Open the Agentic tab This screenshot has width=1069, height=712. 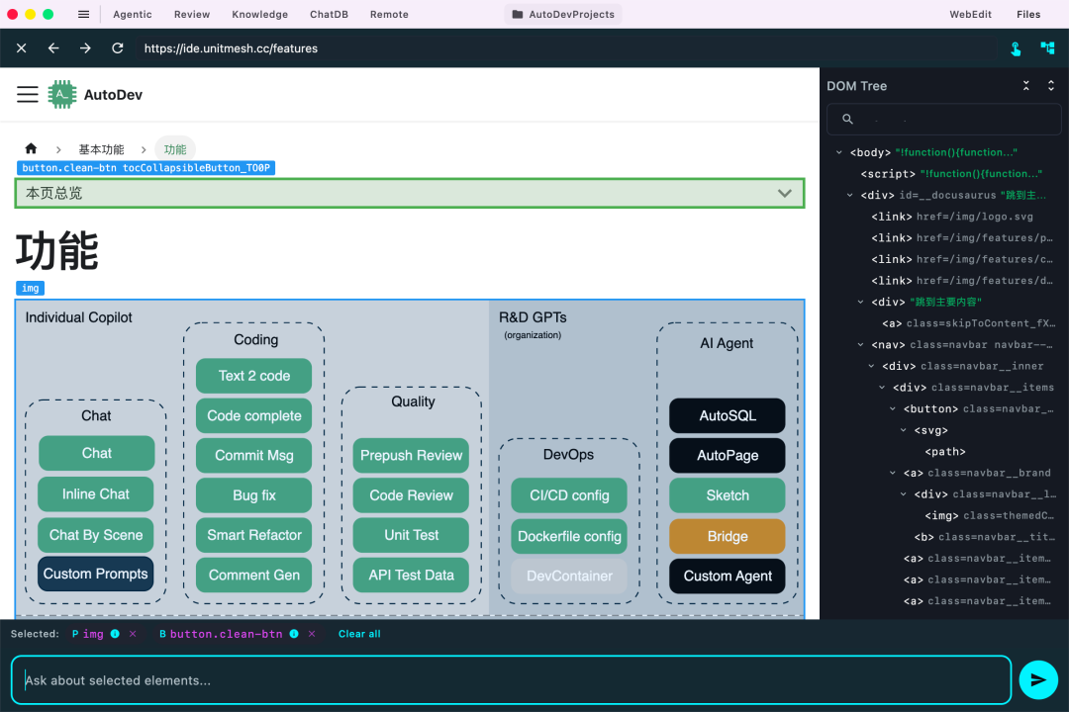(133, 14)
